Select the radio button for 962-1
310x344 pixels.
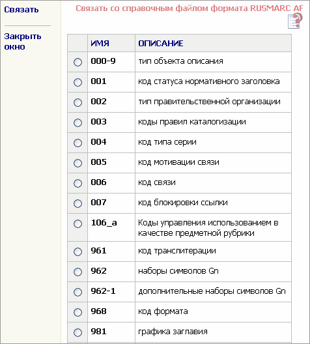click(x=77, y=292)
